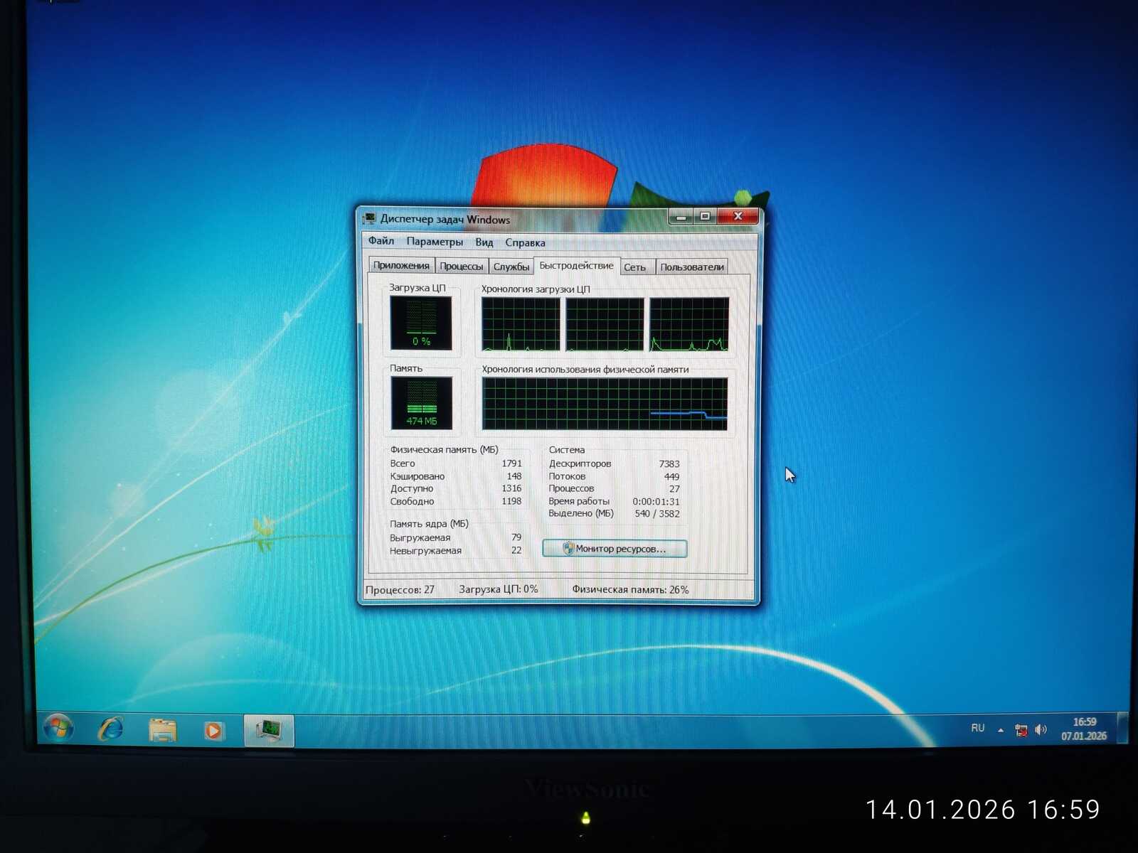The height and width of the screenshot is (853, 1138).
Task: Click the Кэшировано value 148
Action: point(514,476)
